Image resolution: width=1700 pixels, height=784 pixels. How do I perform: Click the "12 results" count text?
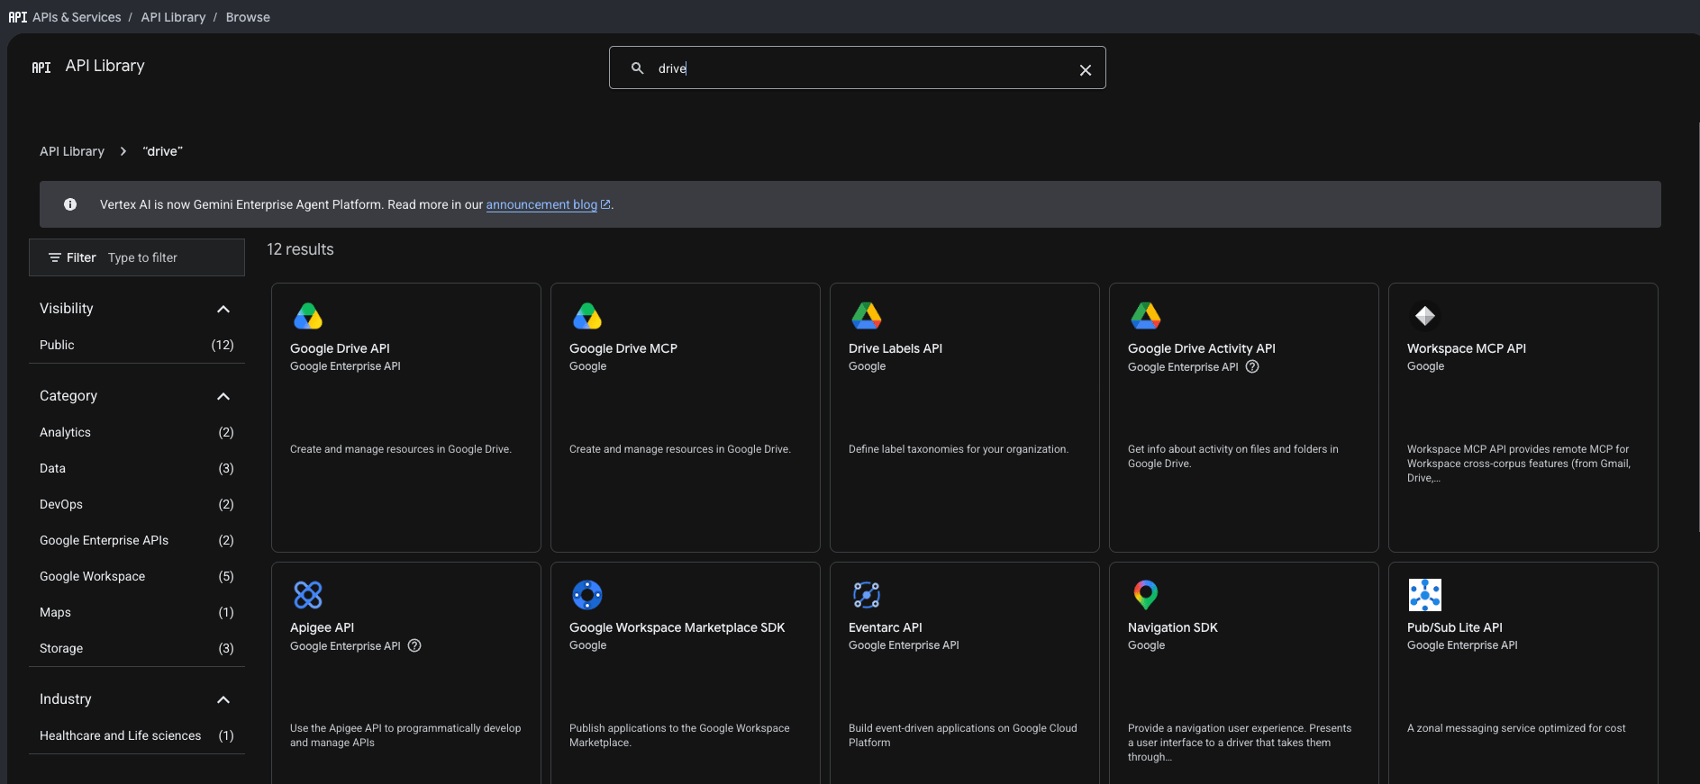click(300, 249)
